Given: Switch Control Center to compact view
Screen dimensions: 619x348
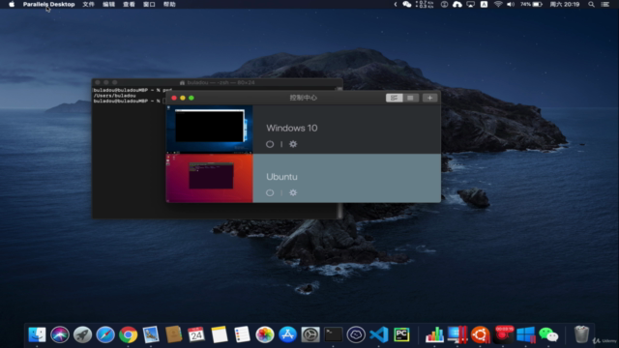Looking at the screenshot, I should point(410,98).
